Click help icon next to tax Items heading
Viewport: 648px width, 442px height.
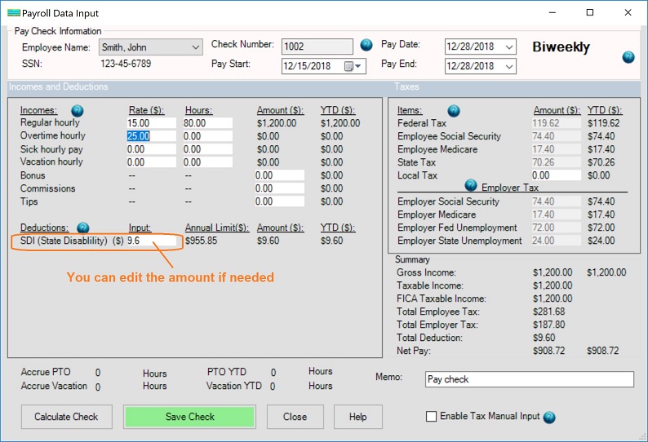(454, 110)
